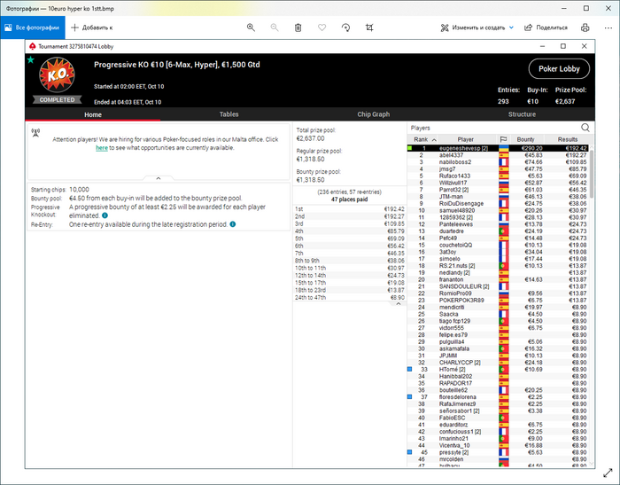Click the flag column header icon

pos(503,139)
